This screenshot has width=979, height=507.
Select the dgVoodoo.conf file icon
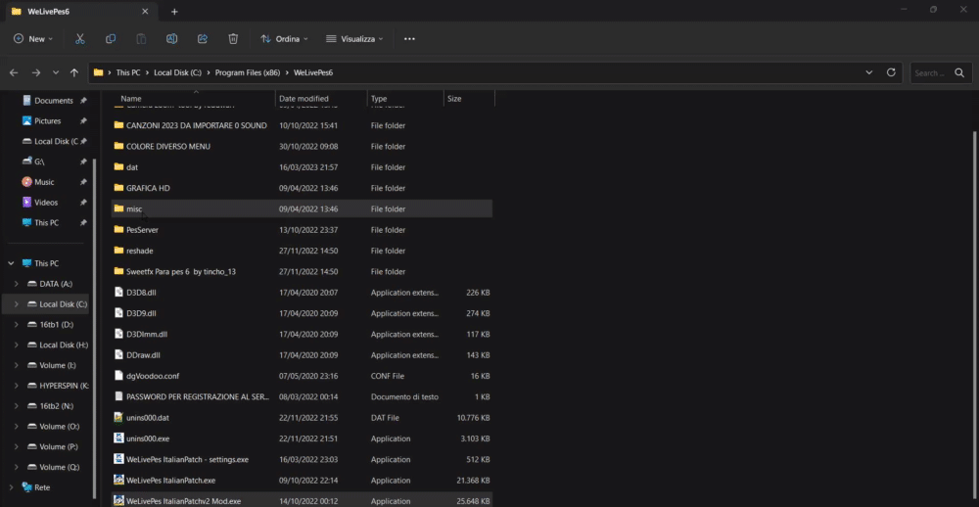118,376
